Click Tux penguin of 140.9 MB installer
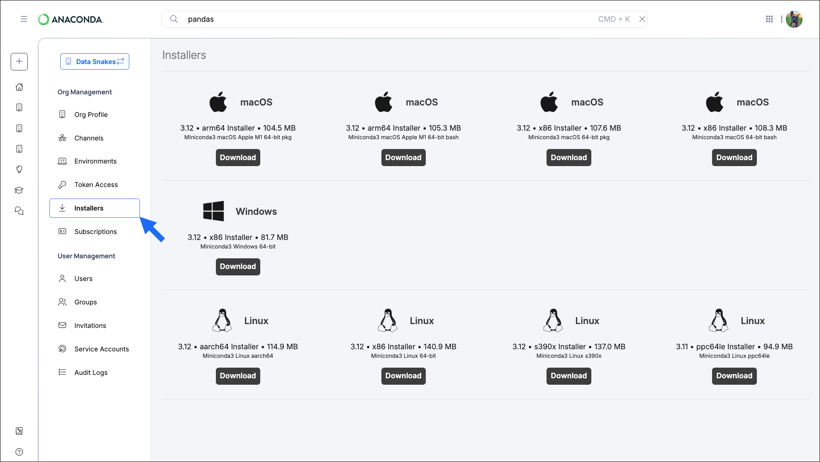 (x=388, y=320)
